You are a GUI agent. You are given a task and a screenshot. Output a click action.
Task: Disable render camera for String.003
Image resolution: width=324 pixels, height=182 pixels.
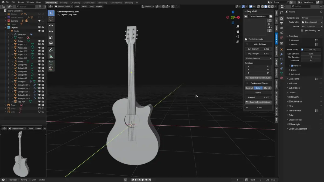click(43, 71)
